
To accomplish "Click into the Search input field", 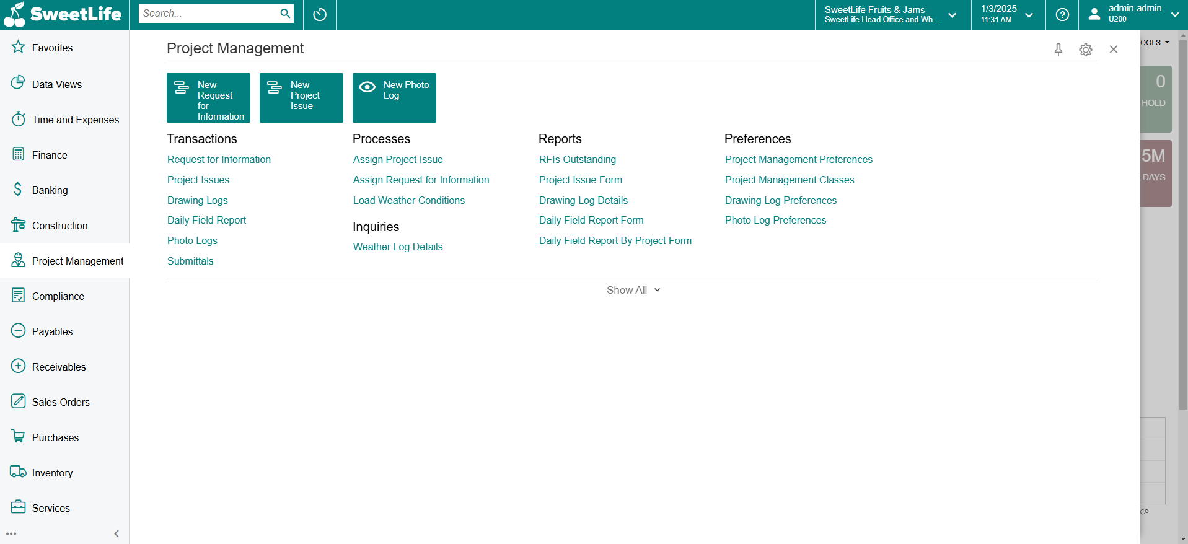I will pyautogui.click(x=208, y=14).
